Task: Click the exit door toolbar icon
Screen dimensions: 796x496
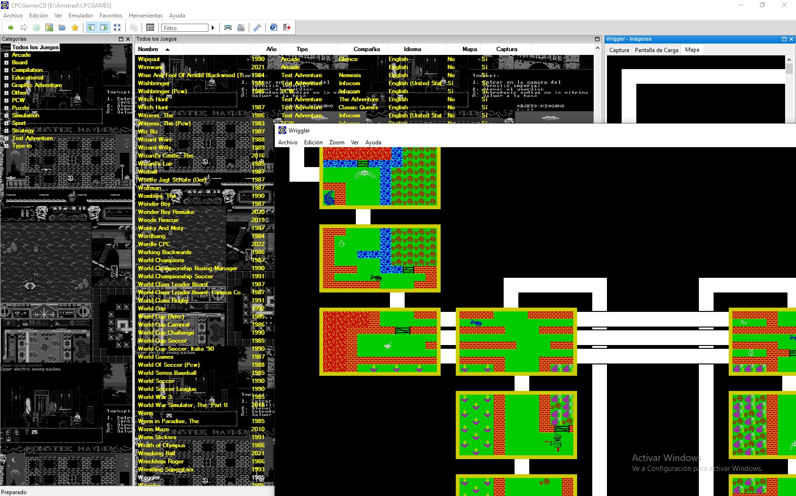Action: tap(287, 27)
